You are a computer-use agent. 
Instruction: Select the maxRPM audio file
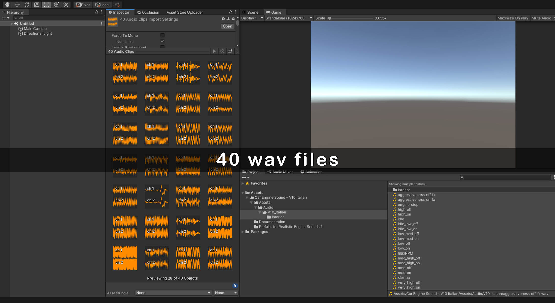click(x=405, y=253)
